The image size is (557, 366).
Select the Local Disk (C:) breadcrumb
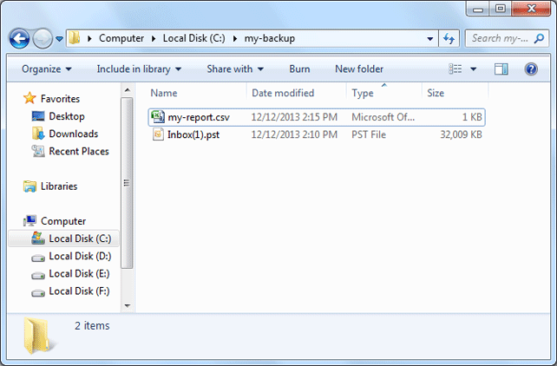(x=193, y=38)
